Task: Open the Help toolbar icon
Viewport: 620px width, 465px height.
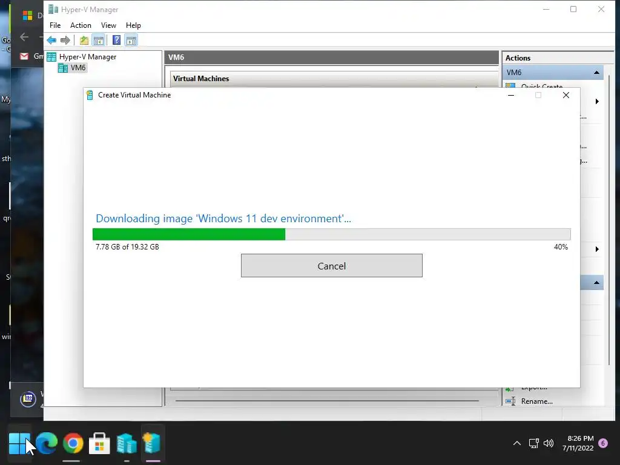Action: (116, 40)
